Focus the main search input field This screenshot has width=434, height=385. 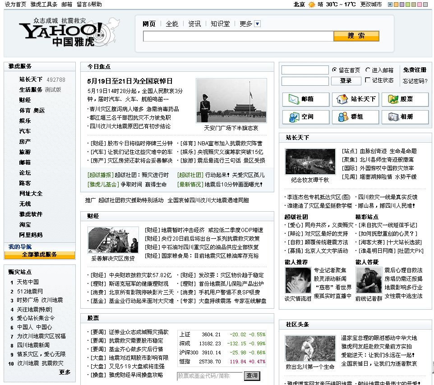tap(238, 36)
